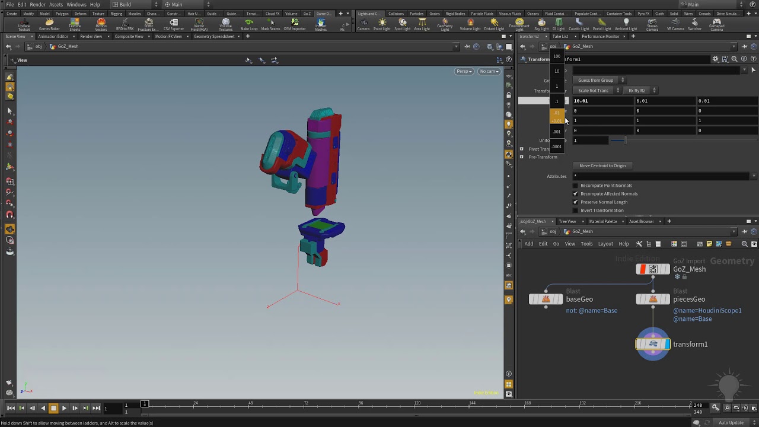Add a Gamepad Camera
This screenshot has height=427, width=759.
point(716,24)
